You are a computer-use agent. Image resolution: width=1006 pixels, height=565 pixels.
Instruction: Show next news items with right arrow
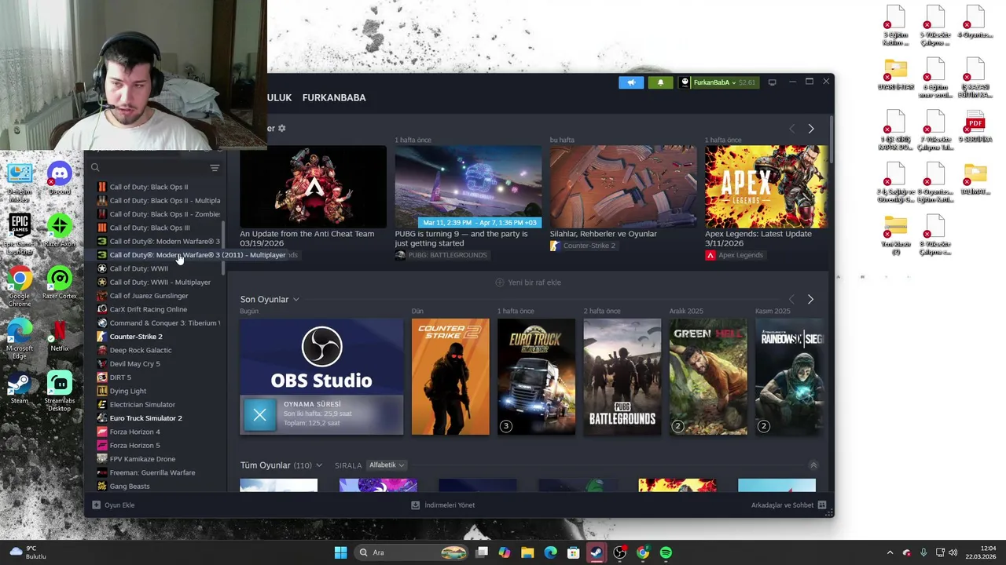811,129
